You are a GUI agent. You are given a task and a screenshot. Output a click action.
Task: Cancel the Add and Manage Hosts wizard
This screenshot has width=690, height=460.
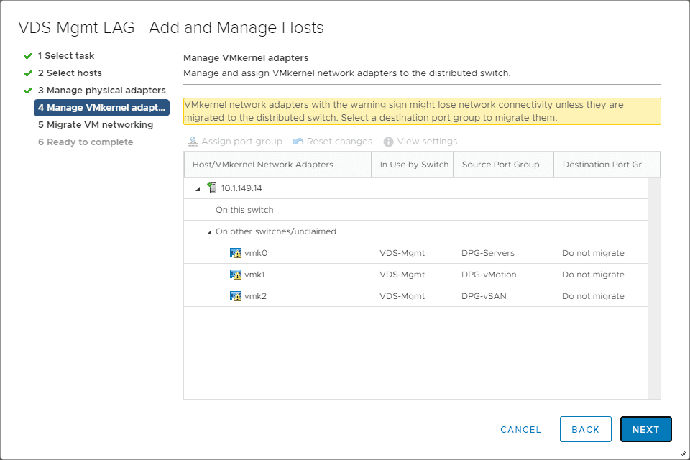[x=520, y=430]
